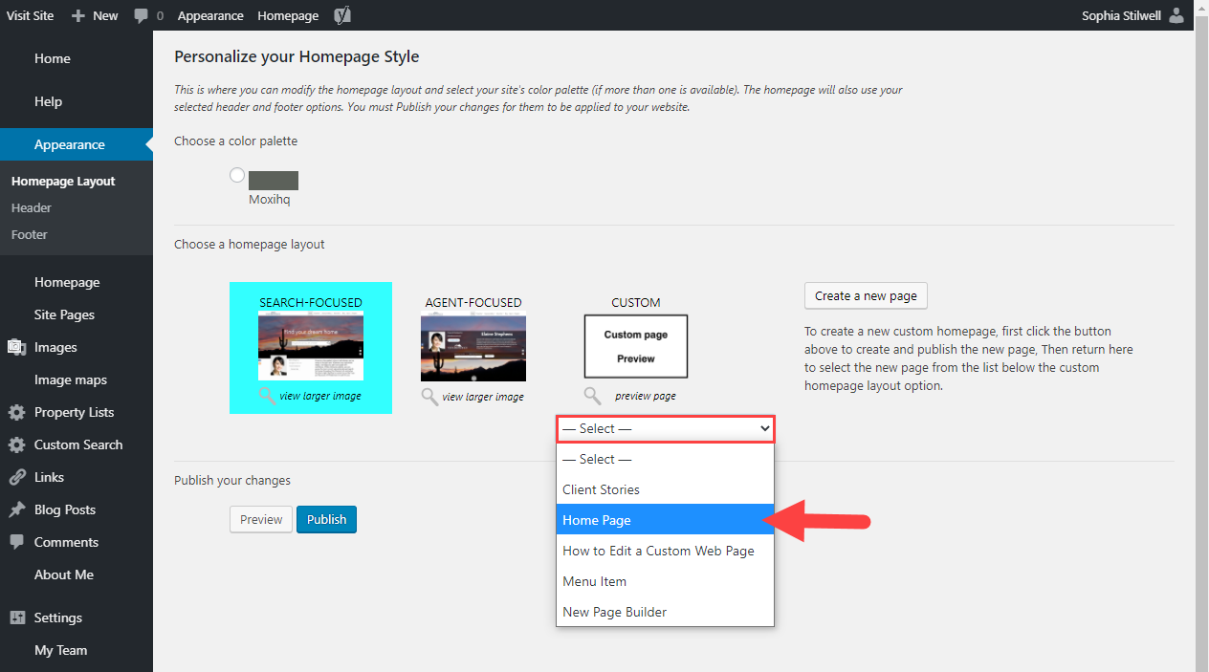Choose Home Page from the dropdown list
Viewport: 1209px width, 672px height.
(x=665, y=520)
